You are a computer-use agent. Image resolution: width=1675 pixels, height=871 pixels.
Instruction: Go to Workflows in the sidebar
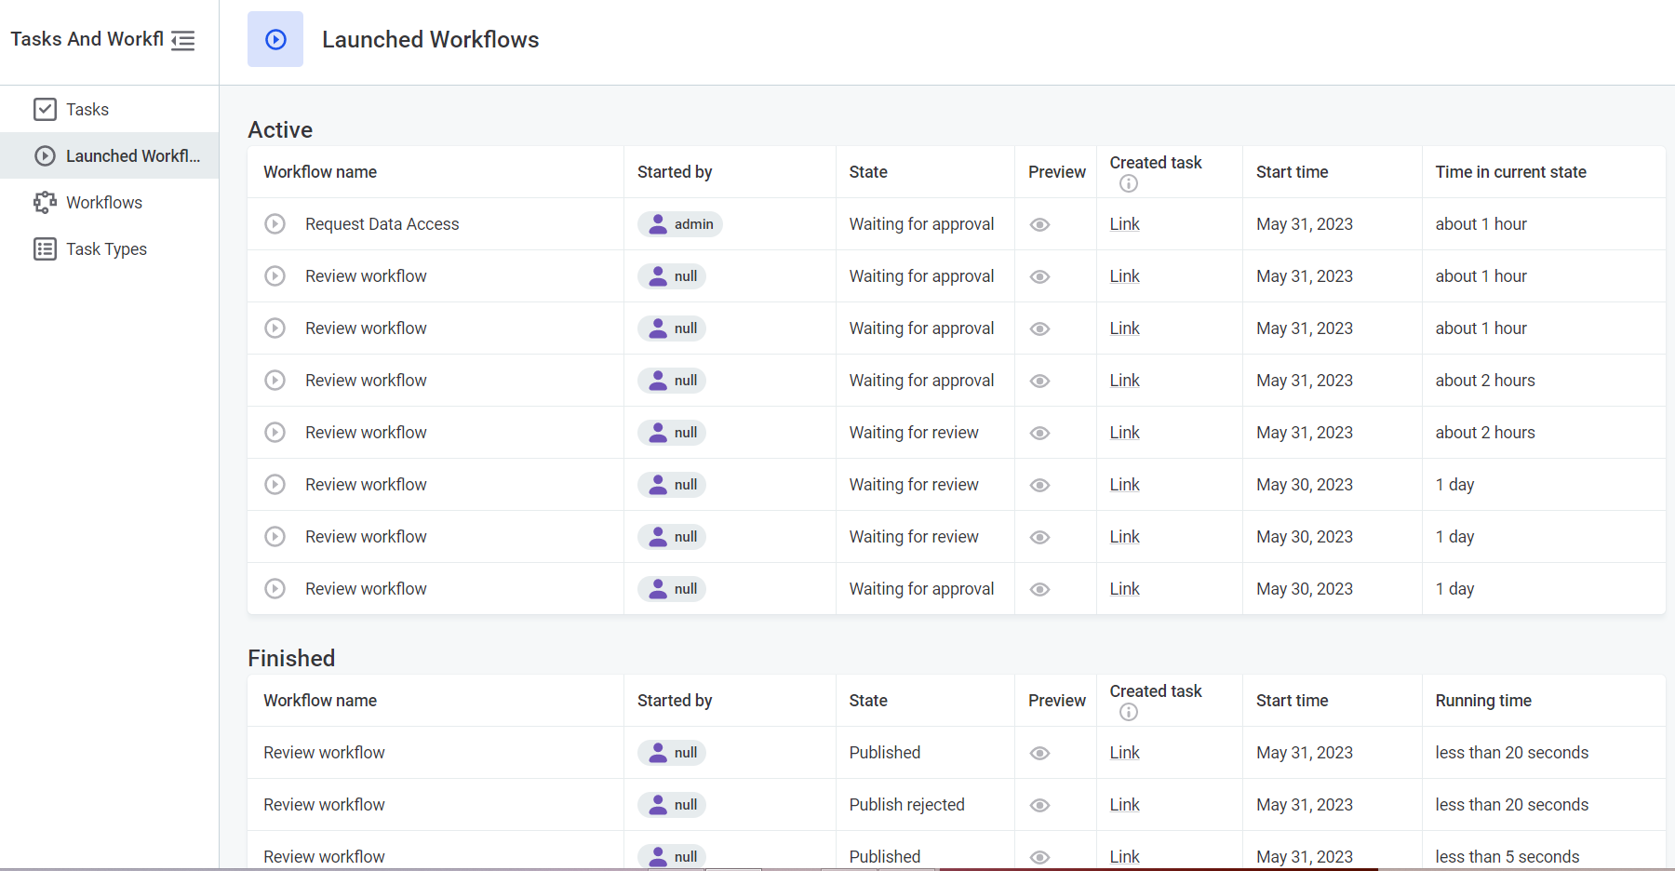[104, 203]
